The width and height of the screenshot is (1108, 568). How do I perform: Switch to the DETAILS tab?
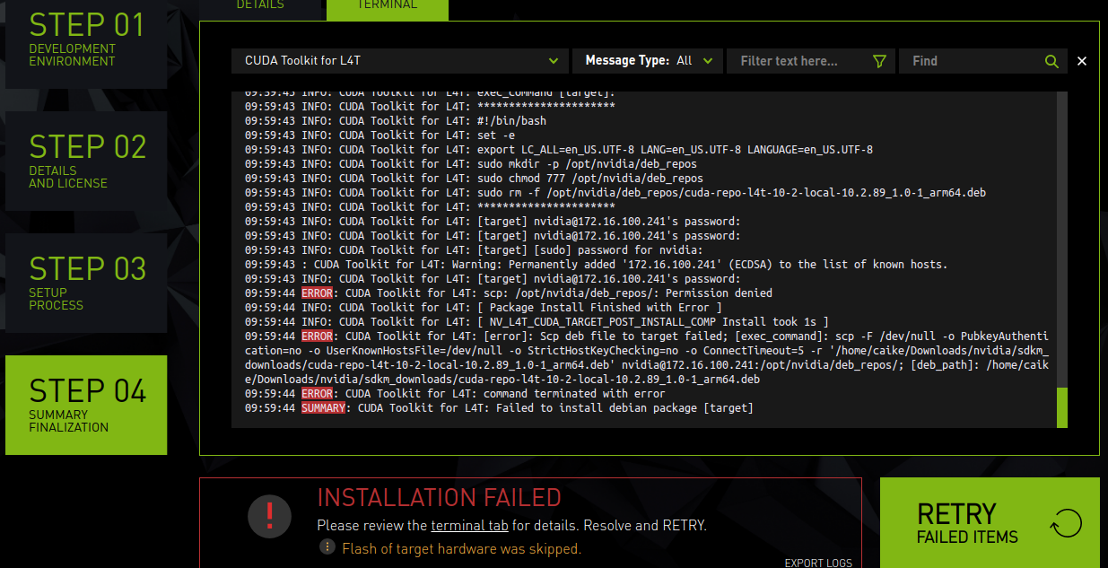point(260,5)
